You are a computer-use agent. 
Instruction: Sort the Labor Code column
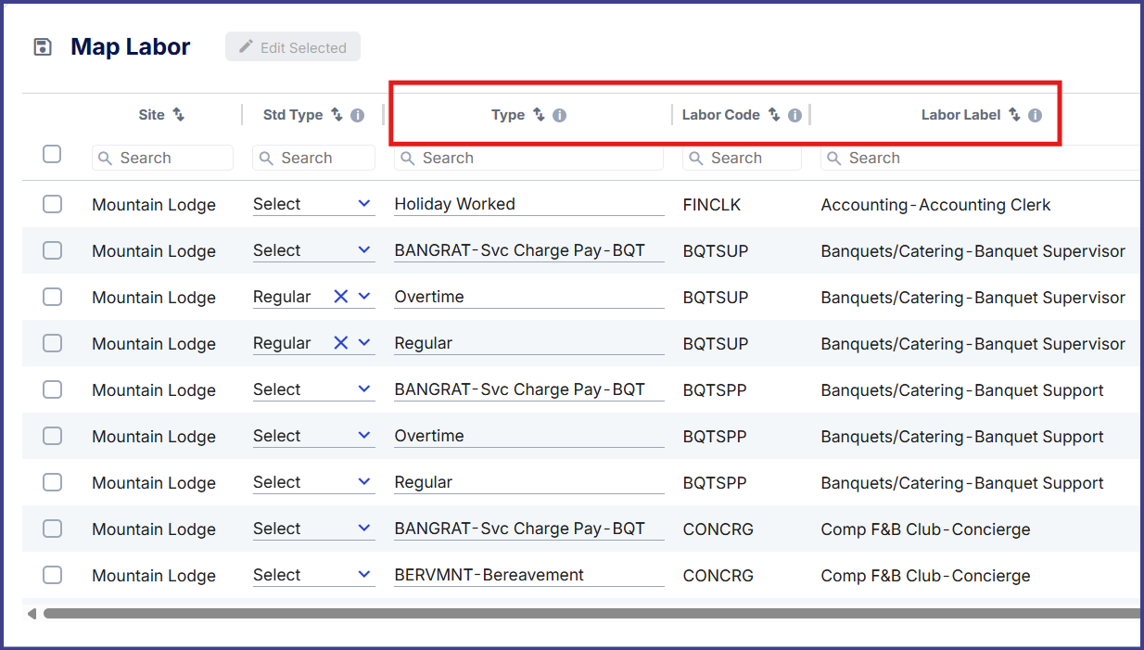click(774, 115)
